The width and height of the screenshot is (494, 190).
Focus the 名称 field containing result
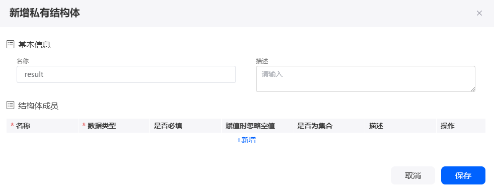tap(126, 74)
